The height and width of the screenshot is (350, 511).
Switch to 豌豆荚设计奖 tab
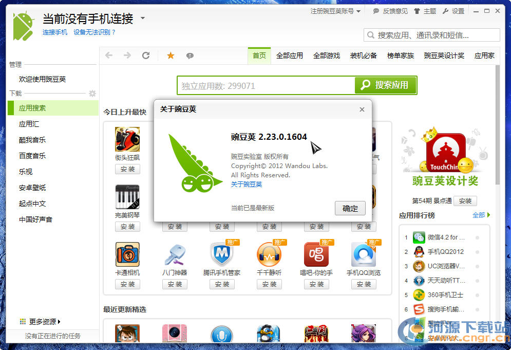pos(444,56)
